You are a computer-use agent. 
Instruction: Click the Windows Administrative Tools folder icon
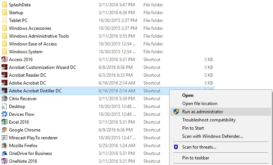click(x=4, y=36)
